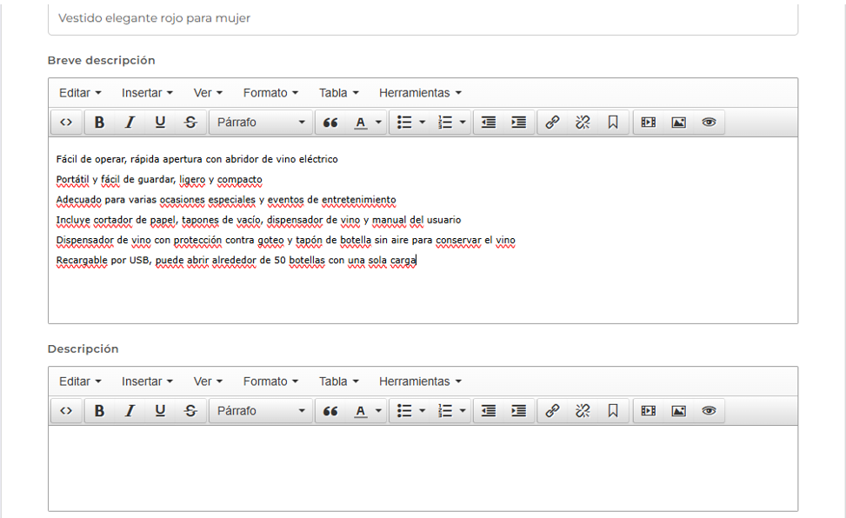Screen dimensions: 846x518
Task: Preview content in Descripción editor
Action: click(x=709, y=411)
